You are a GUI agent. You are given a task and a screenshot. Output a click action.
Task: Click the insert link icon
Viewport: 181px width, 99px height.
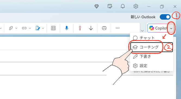[x=24, y=28]
